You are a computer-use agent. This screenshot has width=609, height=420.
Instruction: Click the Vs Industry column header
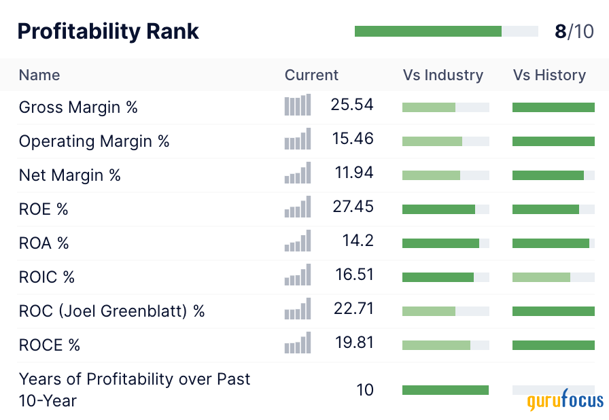tap(443, 75)
